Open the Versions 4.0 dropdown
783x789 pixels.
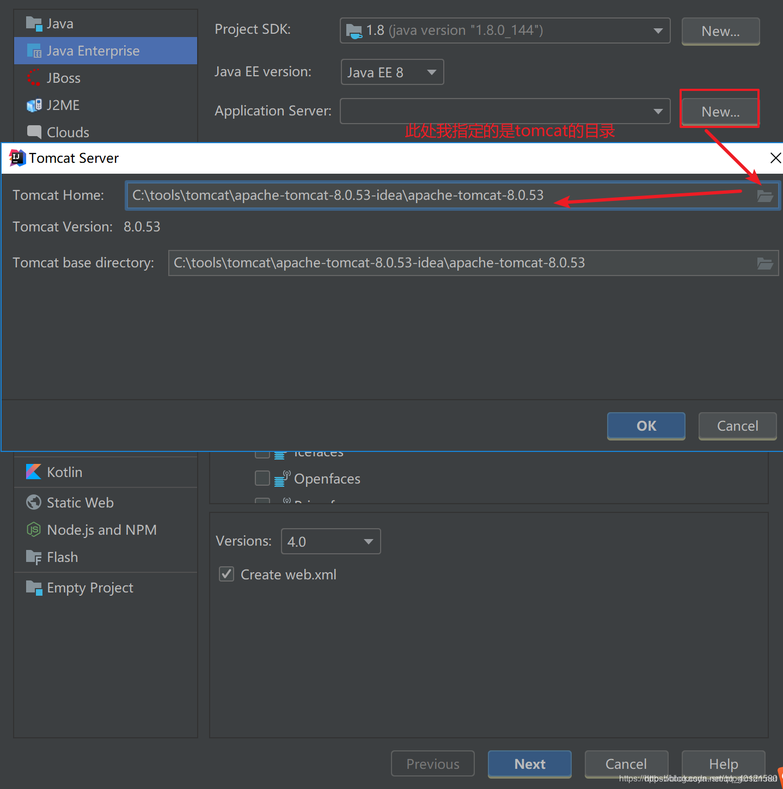(x=331, y=541)
